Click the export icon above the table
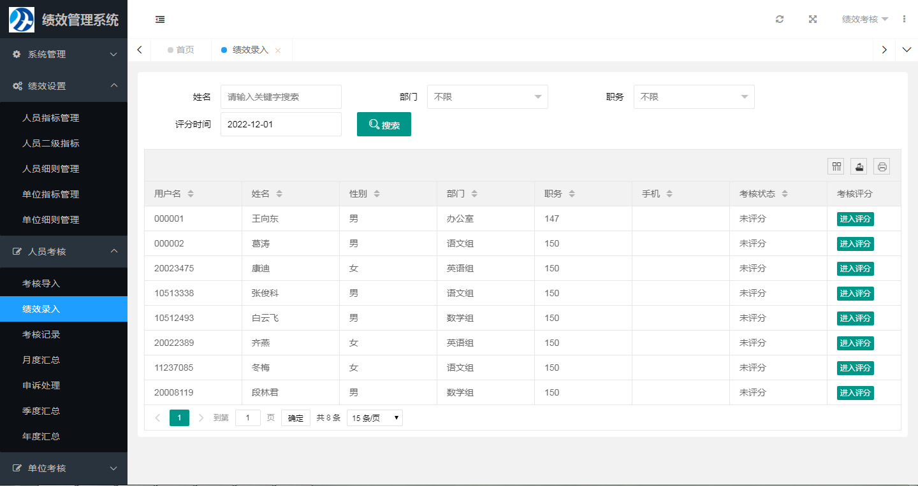This screenshot has width=918, height=486. [859, 167]
